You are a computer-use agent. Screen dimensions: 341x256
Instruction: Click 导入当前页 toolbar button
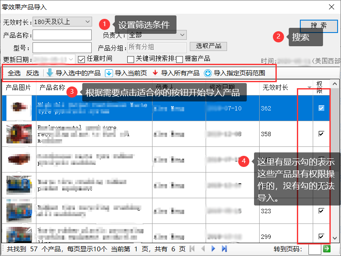(x=127, y=73)
